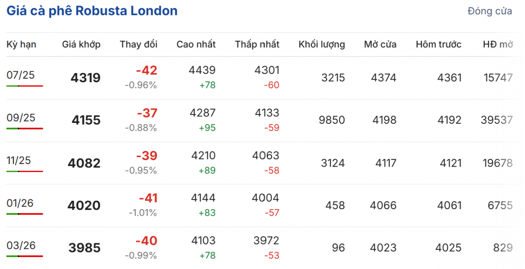The width and height of the screenshot is (525, 269).
Task: Click the Thấp nhất column header
Action: [x=257, y=44]
